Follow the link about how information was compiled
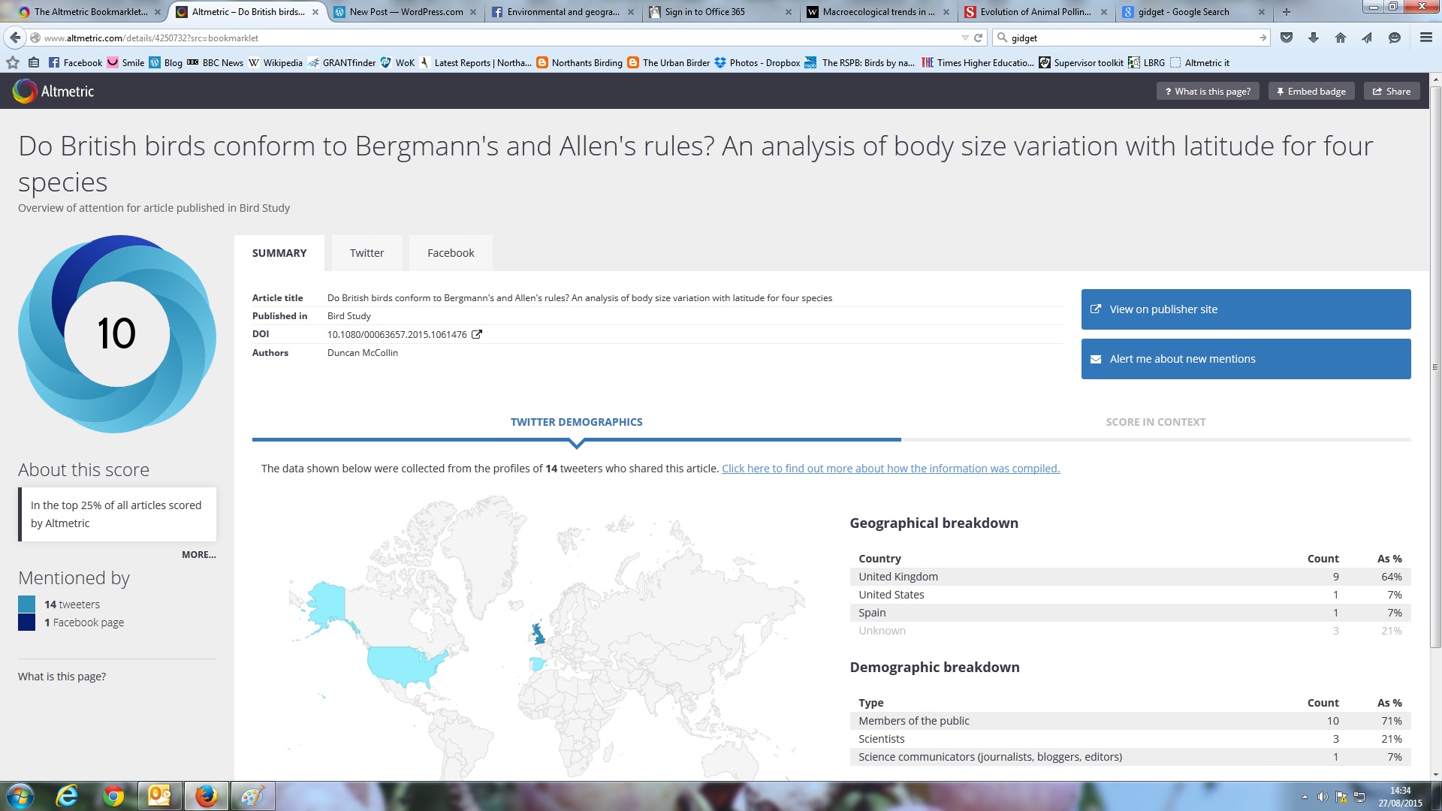 click(890, 469)
